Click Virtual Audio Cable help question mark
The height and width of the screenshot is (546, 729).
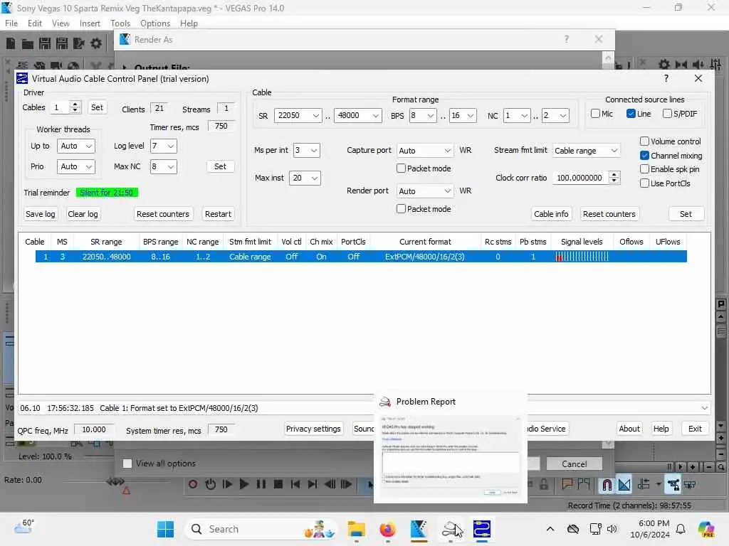(666, 78)
